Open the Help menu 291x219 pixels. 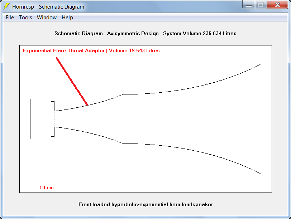[x=67, y=18]
